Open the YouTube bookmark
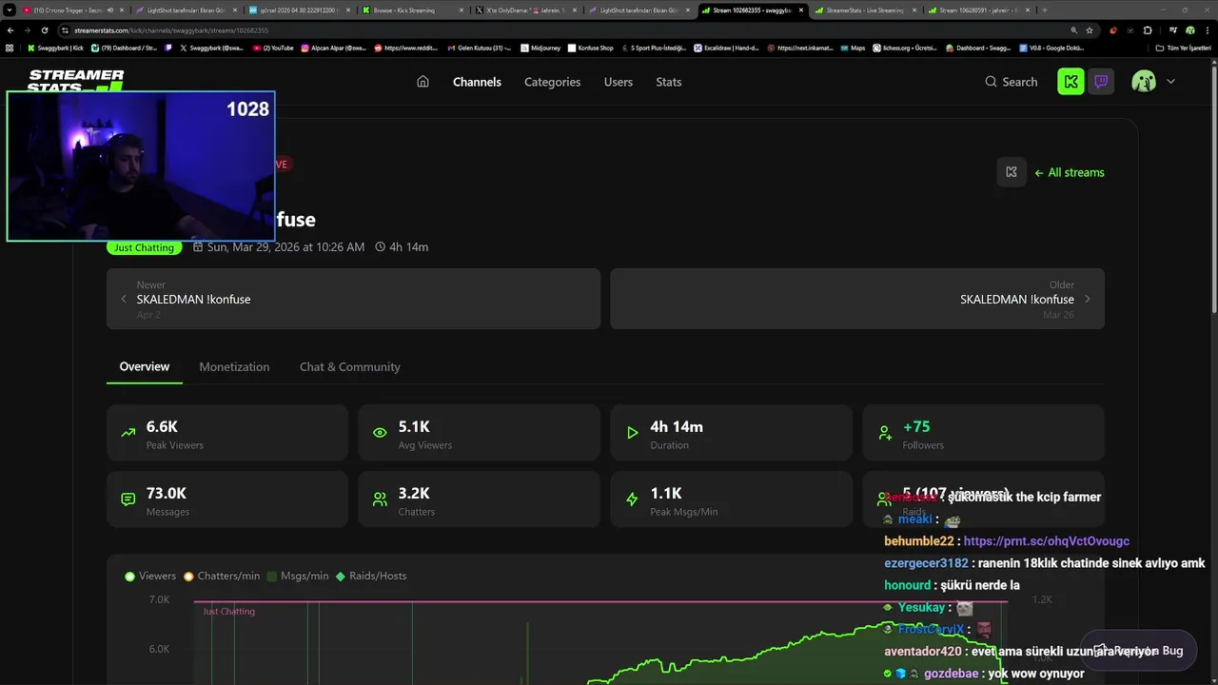 [x=273, y=48]
